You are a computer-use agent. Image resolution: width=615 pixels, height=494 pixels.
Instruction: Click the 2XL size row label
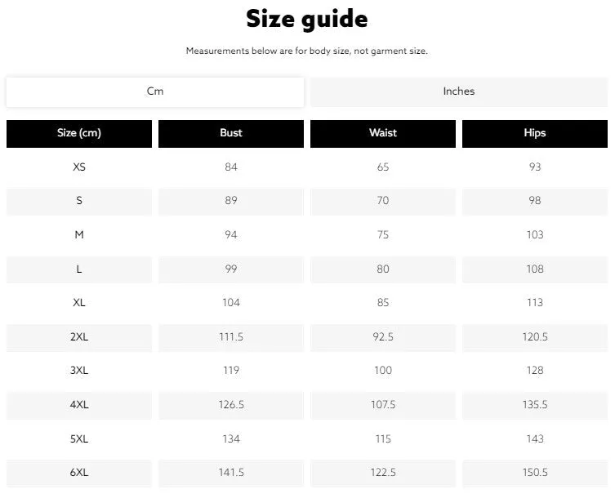(x=79, y=336)
